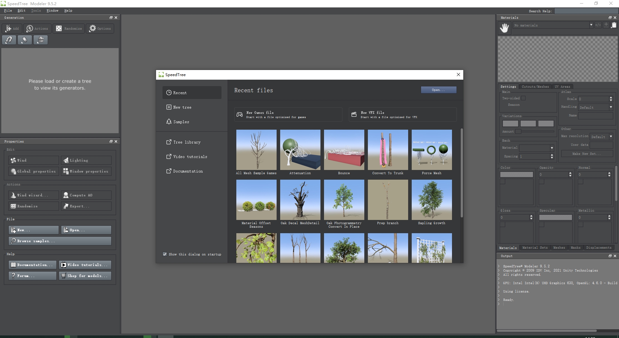Open the No materials dropdown
619x338 pixels.
pos(591,25)
